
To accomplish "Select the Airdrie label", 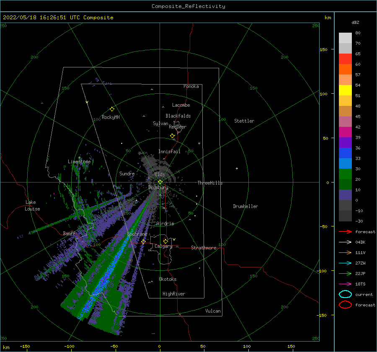I will pyautogui.click(x=165, y=224).
